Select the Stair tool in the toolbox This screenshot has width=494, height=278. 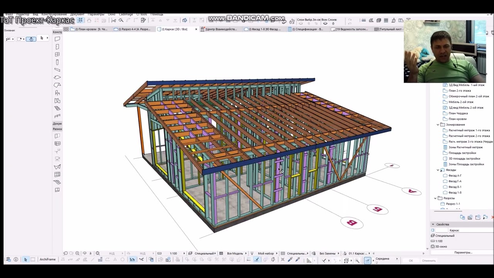point(57,108)
